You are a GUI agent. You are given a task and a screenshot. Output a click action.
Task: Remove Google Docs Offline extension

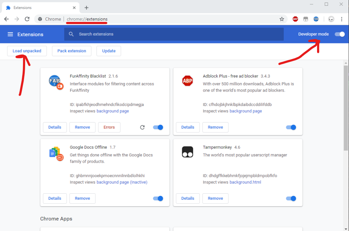(82, 198)
